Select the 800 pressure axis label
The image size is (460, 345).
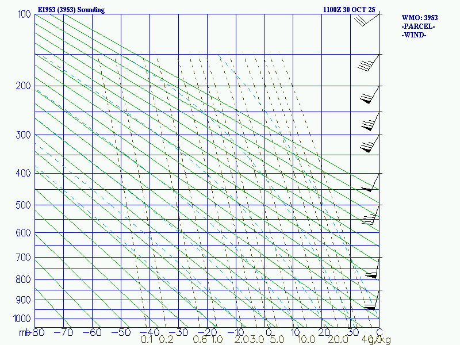click(23, 279)
